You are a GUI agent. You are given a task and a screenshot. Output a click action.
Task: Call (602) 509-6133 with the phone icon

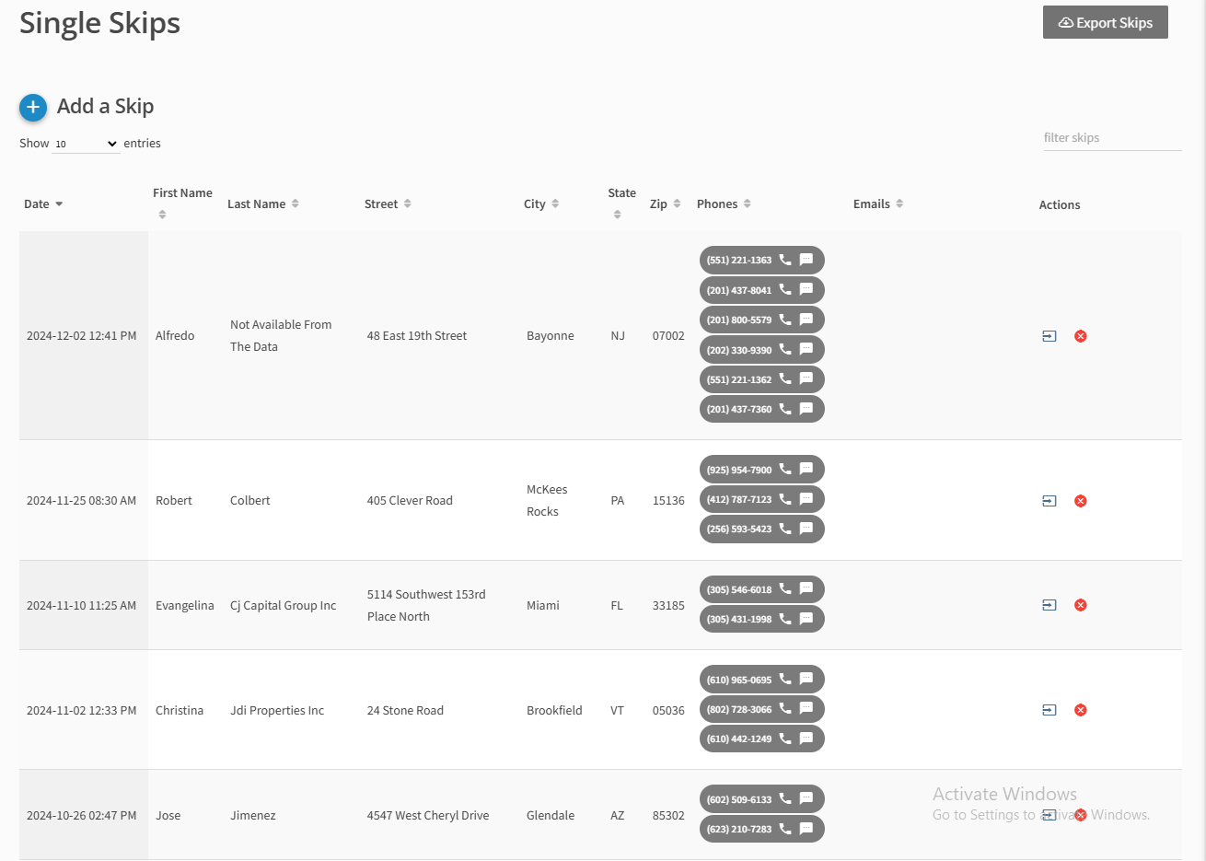point(785,798)
